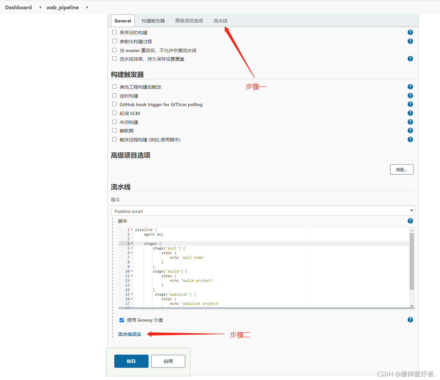Image resolution: width=440 pixels, height=380 pixels.
Task: Open help for GitHub hook trigger option
Action: pyautogui.click(x=410, y=104)
